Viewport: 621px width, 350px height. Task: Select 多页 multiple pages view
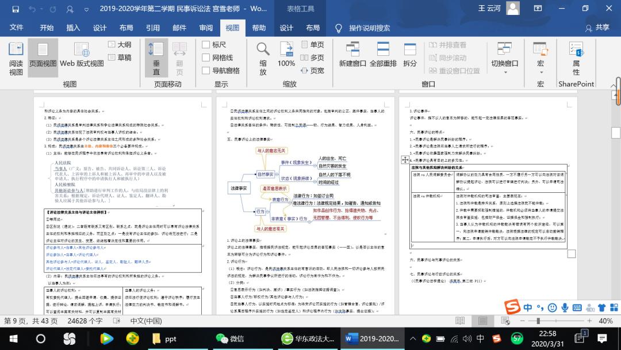[311, 58]
